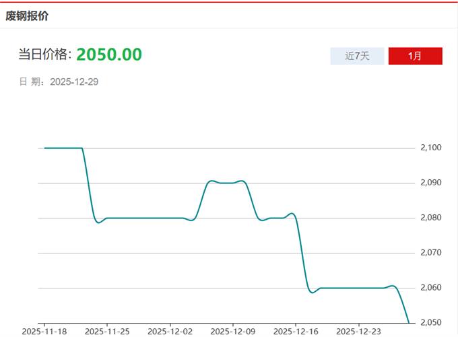Click the green 2050.00 price value
The image size is (458, 337).
(109, 55)
